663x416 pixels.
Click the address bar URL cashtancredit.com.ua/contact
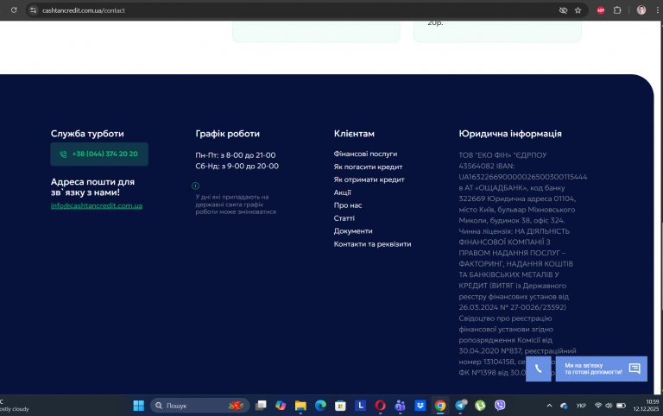84,10
